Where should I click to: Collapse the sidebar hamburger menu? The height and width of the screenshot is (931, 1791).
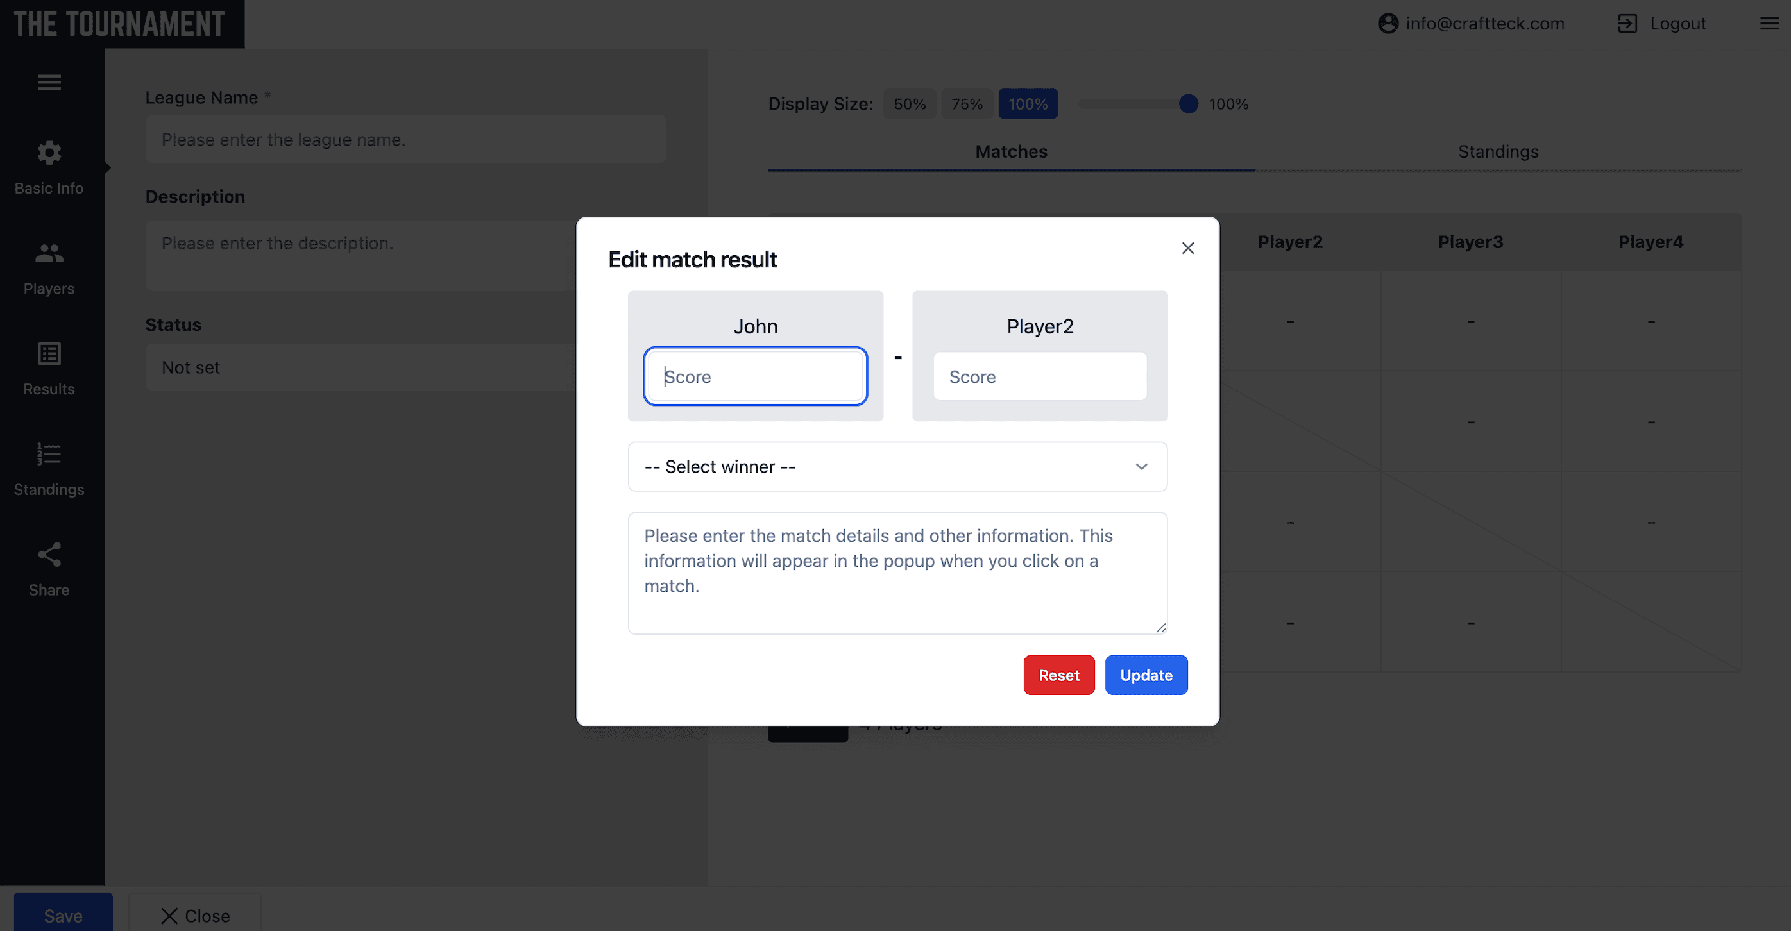(x=49, y=83)
